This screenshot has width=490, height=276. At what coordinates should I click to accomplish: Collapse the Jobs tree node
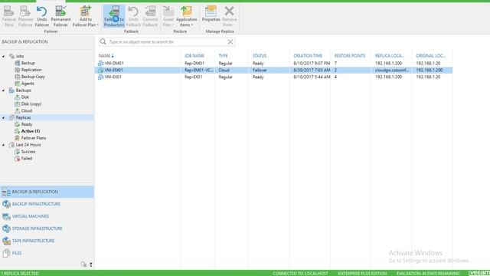click(3, 56)
